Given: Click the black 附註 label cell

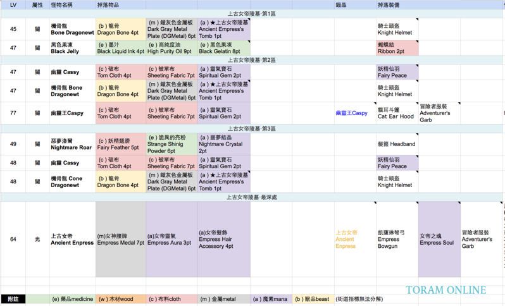Looking at the screenshot, I should [x=13, y=299].
